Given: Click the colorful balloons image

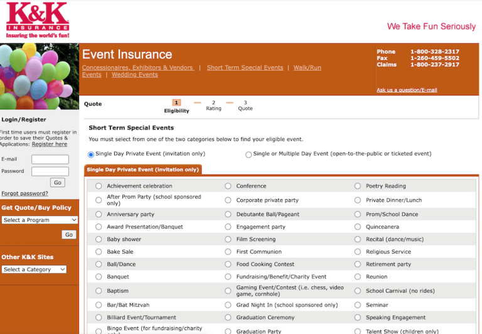Looking at the screenshot, I should coord(40,76).
